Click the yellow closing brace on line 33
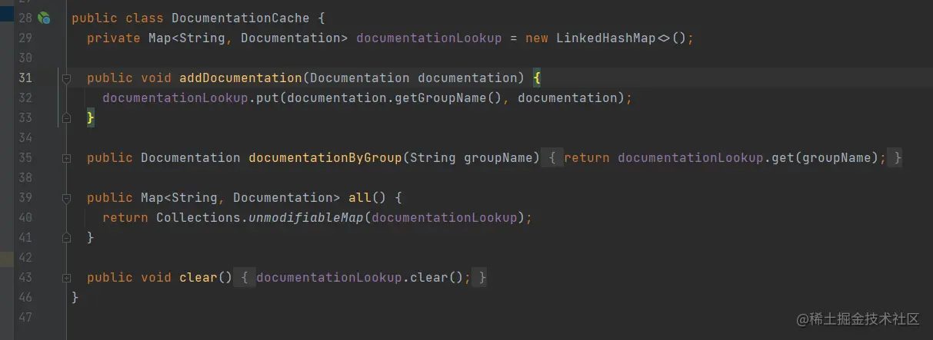Image resolution: width=933 pixels, height=340 pixels. point(90,117)
